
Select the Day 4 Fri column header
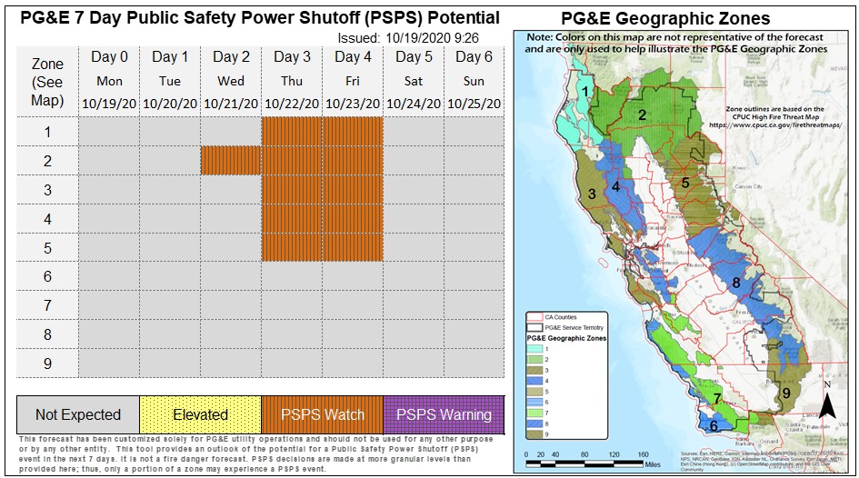pyautogui.click(x=353, y=80)
